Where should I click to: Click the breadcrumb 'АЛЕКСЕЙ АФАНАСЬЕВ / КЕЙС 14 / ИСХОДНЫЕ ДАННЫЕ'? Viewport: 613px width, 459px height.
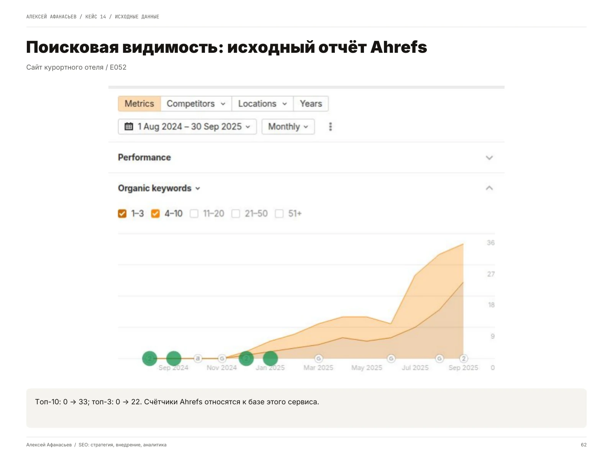(93, 17)
